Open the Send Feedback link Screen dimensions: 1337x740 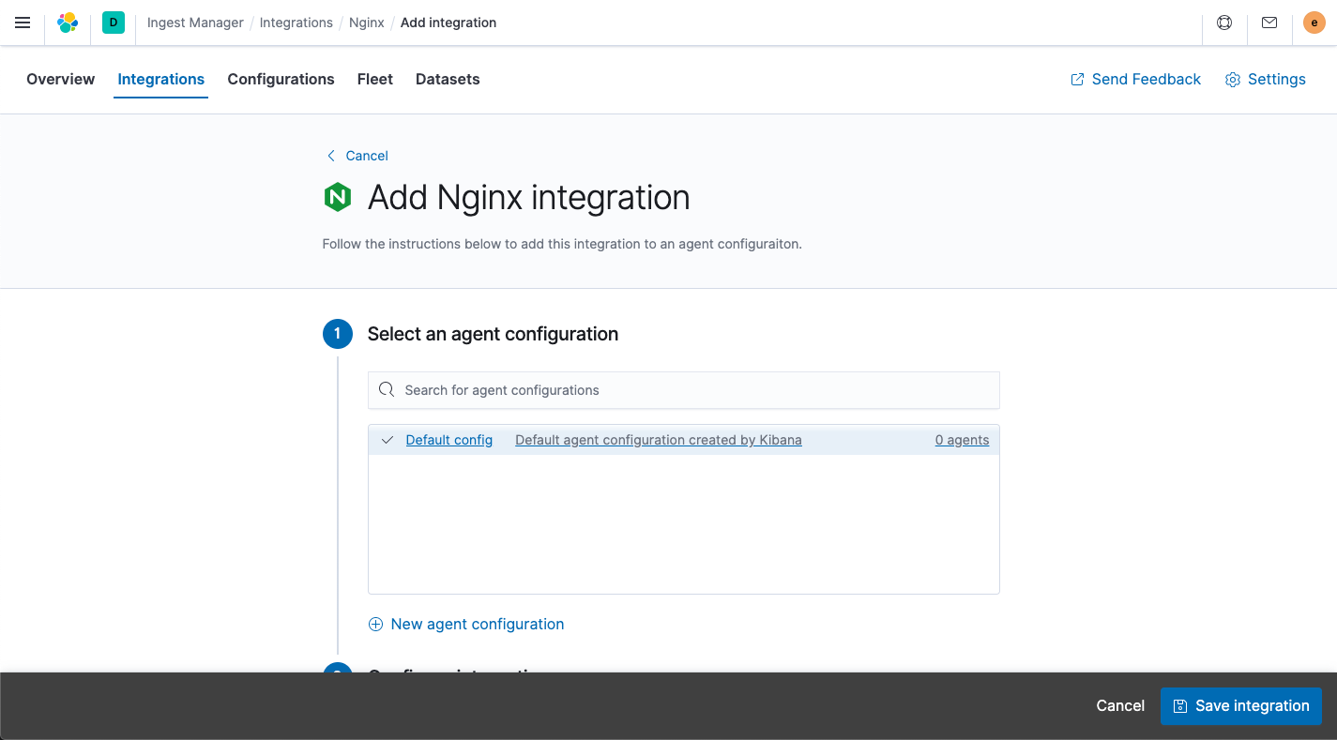click(1135, 80)
